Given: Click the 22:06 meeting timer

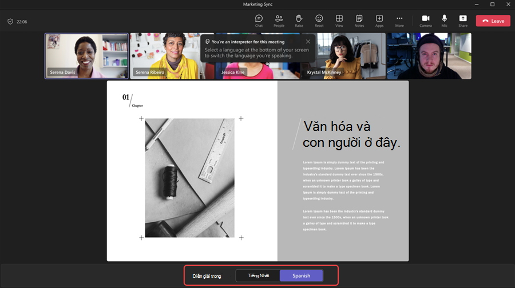Looking at the screenshot, I should coord(22,22).
